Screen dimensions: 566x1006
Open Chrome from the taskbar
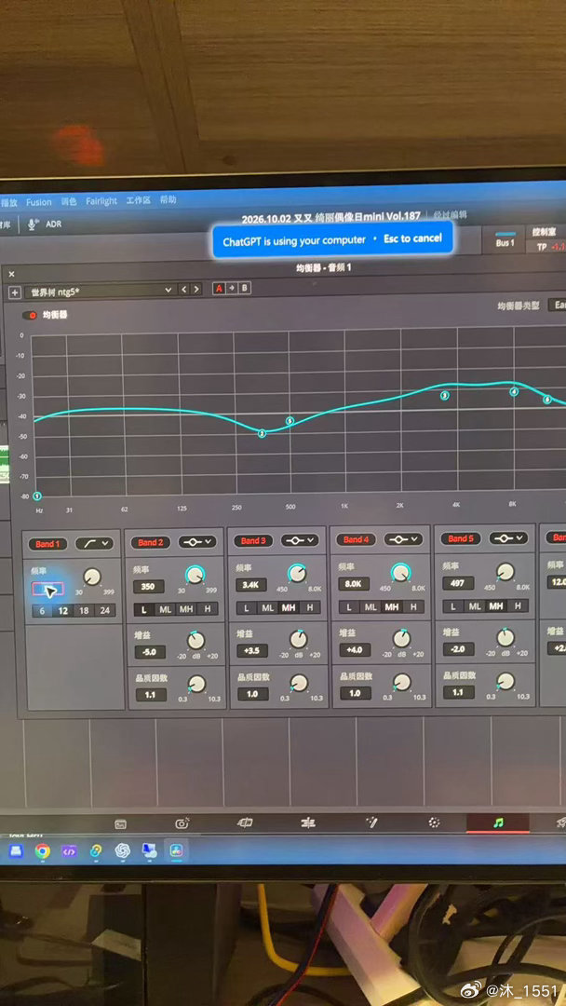tap(42, 851)
